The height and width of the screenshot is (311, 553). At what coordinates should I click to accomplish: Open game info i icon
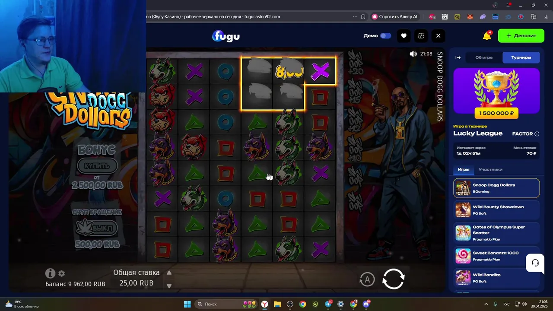point(50,273)
